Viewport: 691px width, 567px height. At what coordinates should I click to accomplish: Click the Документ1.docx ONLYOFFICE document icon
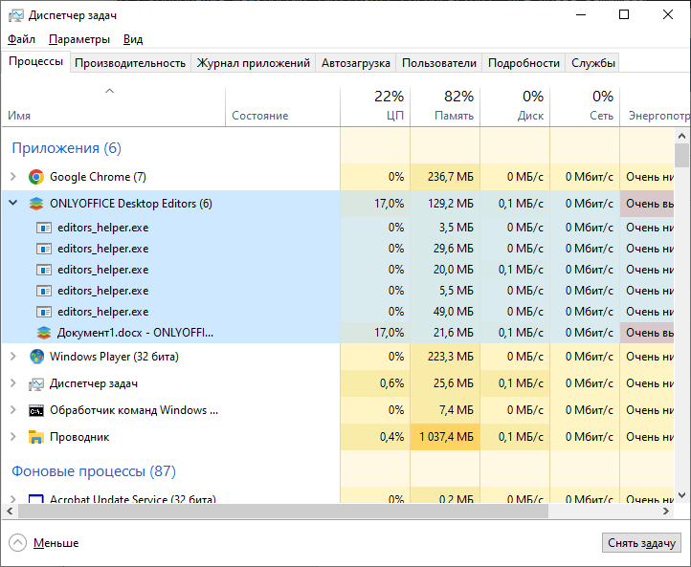click(x=44, y=333)
